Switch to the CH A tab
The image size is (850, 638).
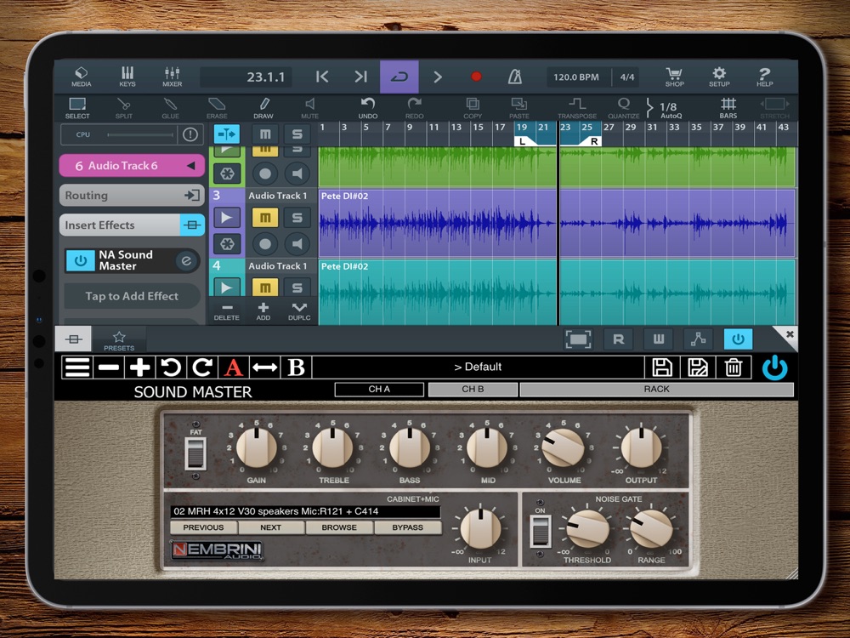tap(379, 389)
